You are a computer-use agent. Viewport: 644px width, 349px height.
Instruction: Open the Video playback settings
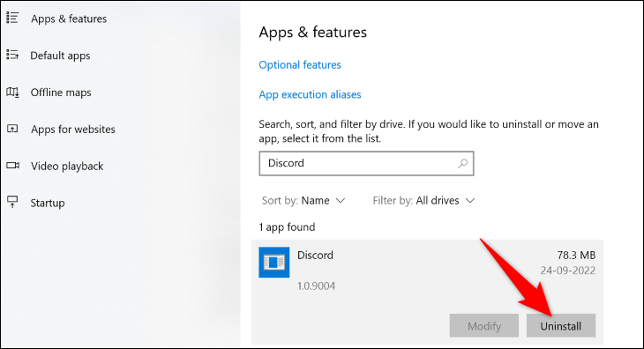tap(67, 166)
